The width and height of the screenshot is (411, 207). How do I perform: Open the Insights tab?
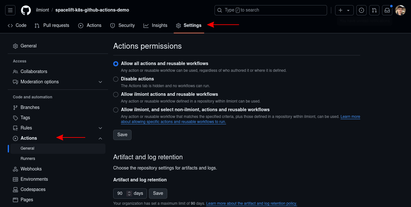click(x=155, y=25)
